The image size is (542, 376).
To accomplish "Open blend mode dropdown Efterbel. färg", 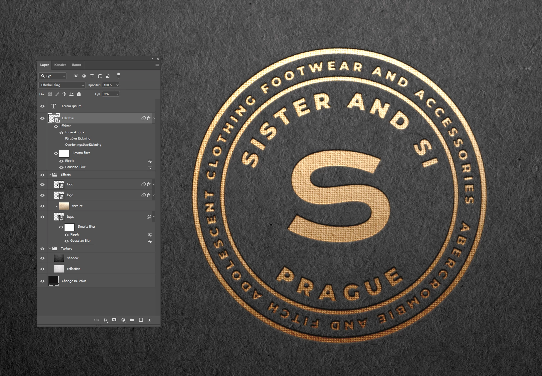I will (62, 85).
